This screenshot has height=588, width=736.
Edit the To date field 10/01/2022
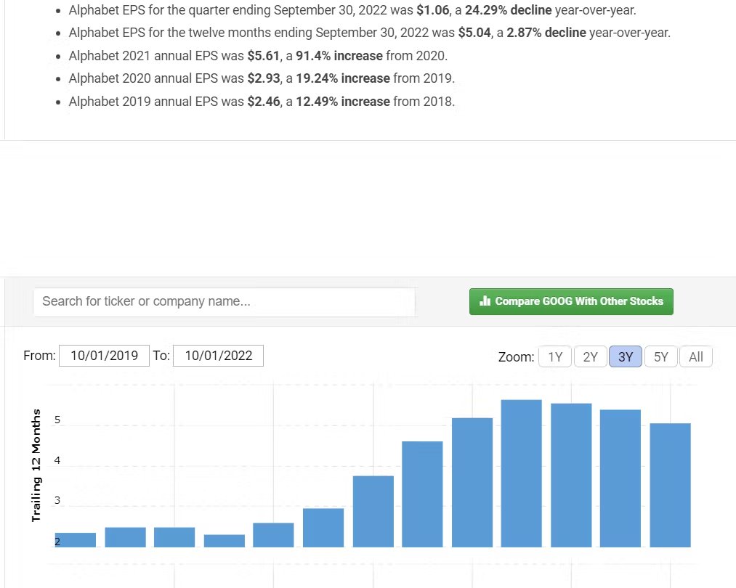(x=218, y=356)
